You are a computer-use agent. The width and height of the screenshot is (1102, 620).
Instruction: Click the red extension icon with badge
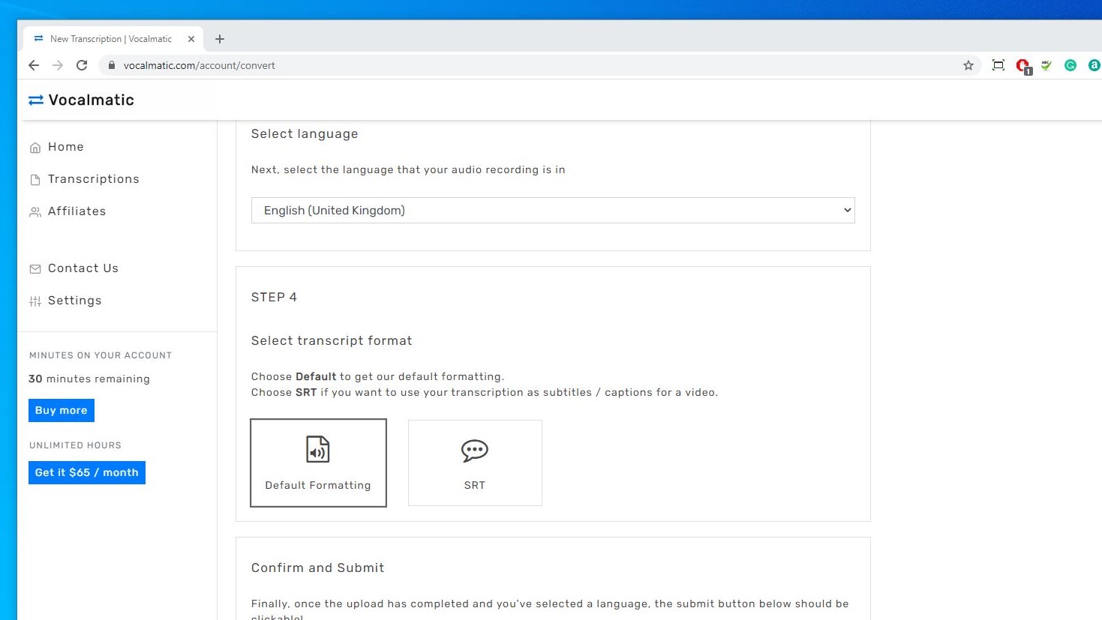1023,66
